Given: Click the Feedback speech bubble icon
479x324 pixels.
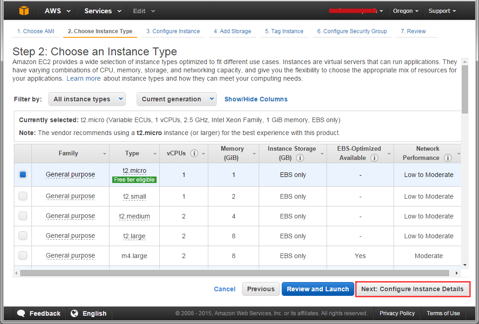Looking at the screenshot, I should pyautogui.click(x=21, y=313).
